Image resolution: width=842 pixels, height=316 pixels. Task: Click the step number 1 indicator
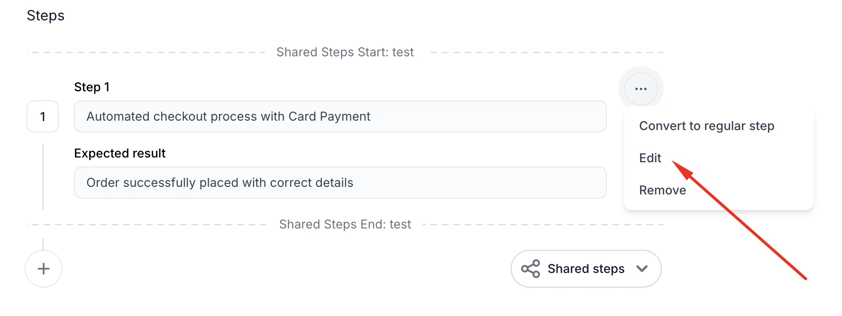(x=43, y=116)
